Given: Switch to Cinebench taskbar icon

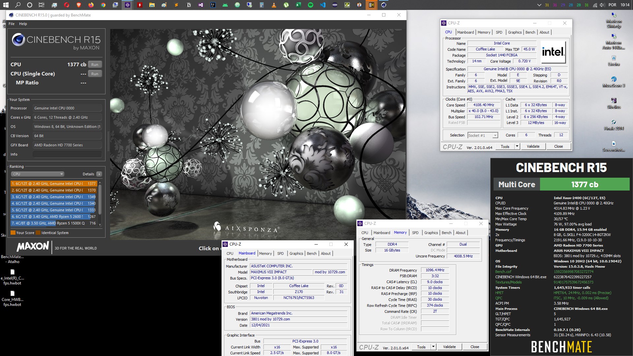Looking at the screenshot, I should (384, 5).
